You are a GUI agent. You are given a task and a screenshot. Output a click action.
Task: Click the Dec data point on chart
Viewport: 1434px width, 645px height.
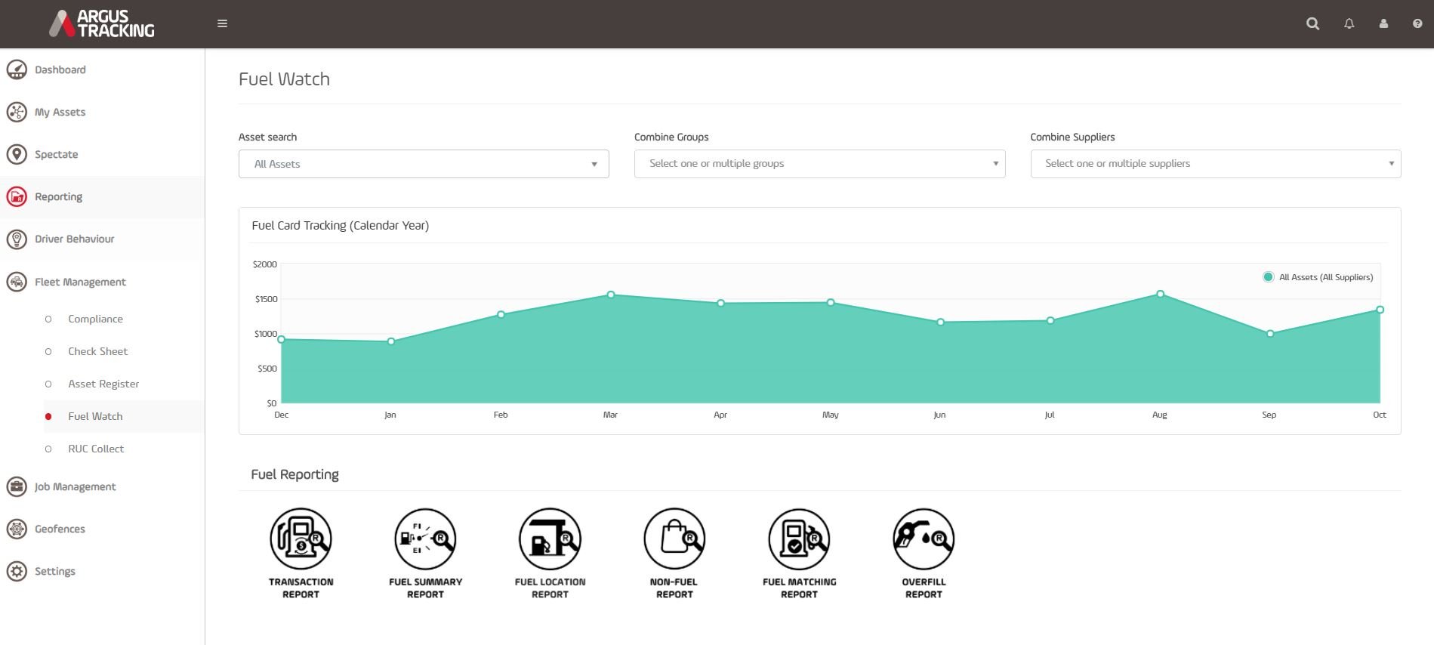pyautogui.click(x=282, y=339)
